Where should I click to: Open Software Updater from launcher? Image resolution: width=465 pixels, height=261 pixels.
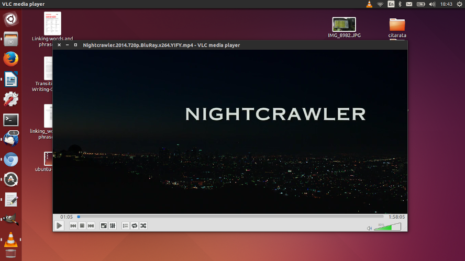pyautogui.click(x=10, y=179)
